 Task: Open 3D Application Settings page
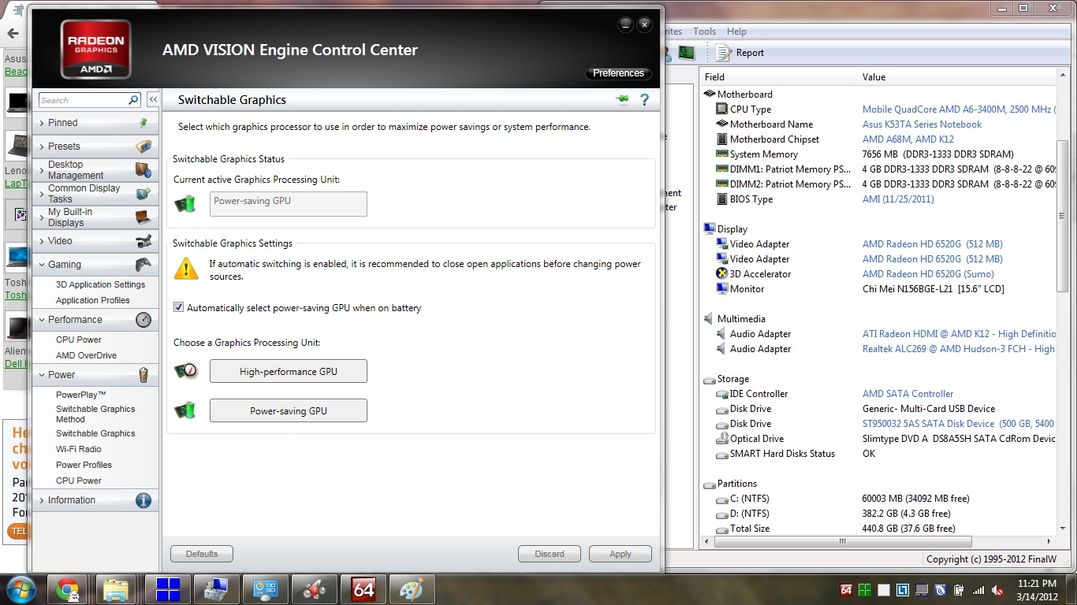[100, 284]
